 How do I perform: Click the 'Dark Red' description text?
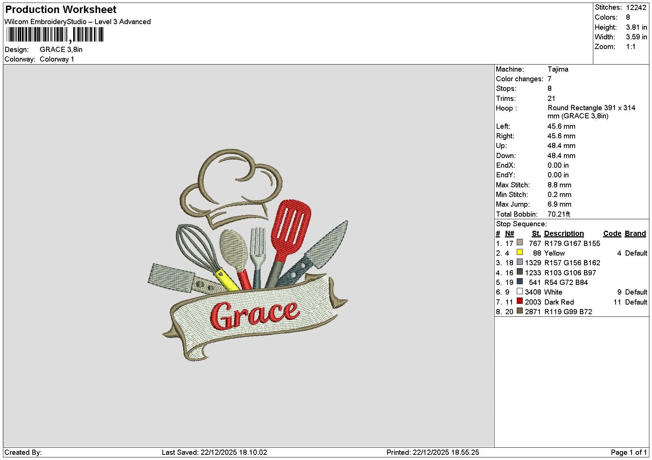[x=559, y=302]
